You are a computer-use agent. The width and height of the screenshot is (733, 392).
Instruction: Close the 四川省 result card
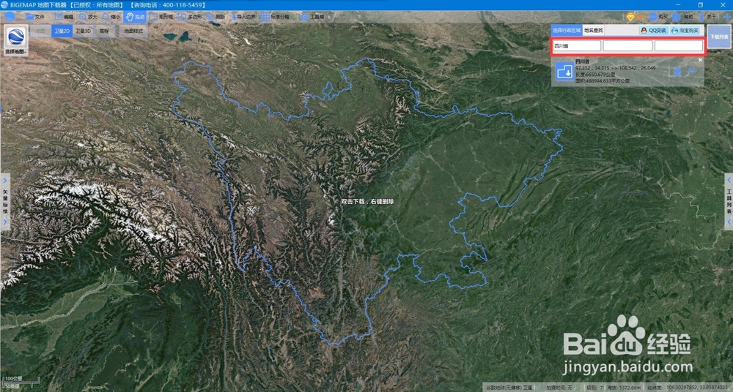tap(700, 60)
